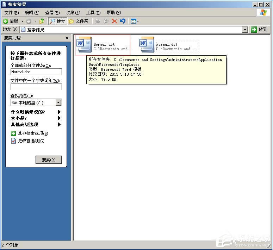Open the 帮助(H) menu
273x250 pixels.
114,13
